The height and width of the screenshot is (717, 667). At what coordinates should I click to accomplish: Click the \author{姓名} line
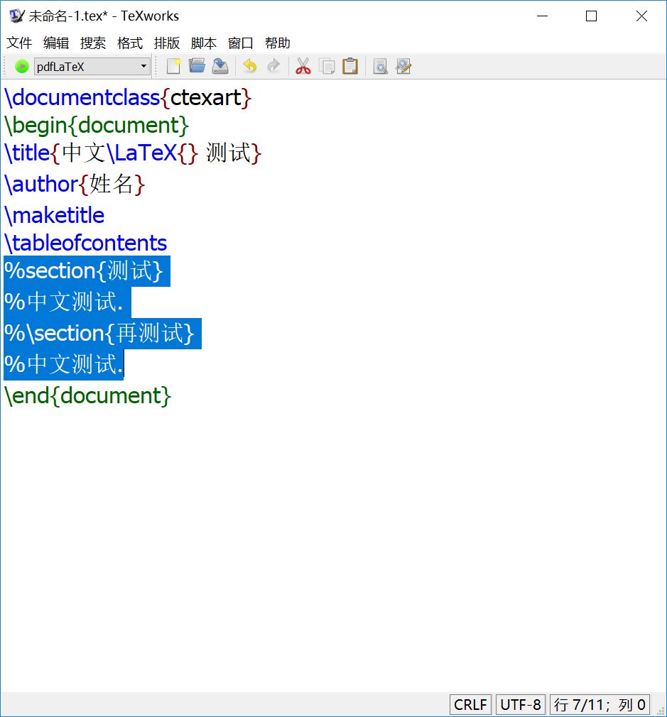coord(75,185)
